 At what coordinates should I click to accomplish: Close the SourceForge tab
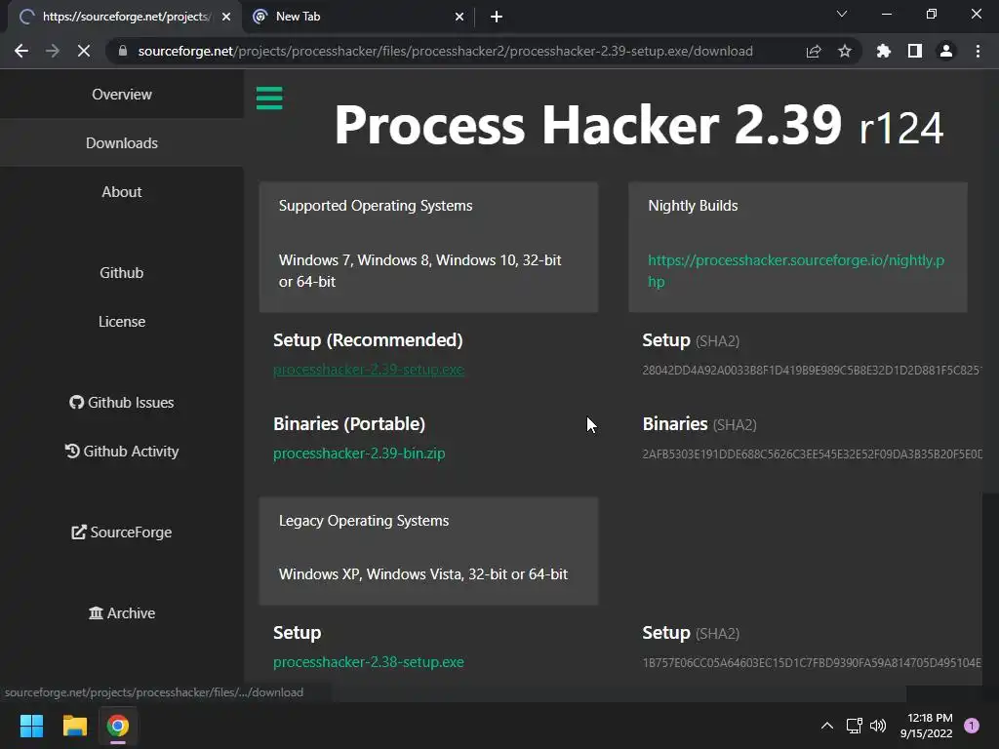226,17
